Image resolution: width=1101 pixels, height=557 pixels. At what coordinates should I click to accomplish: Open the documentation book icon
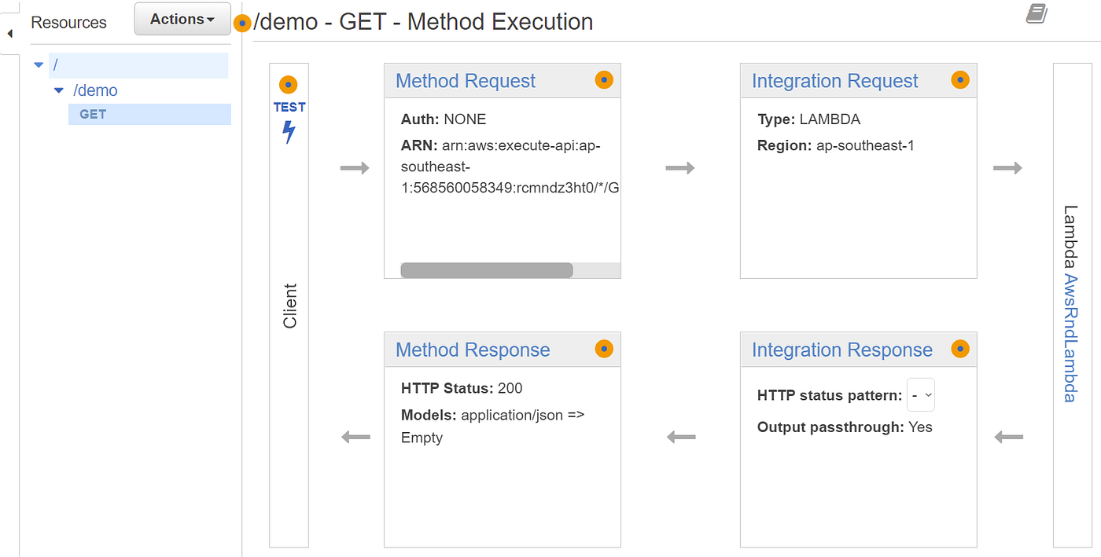click(1038, 13)
